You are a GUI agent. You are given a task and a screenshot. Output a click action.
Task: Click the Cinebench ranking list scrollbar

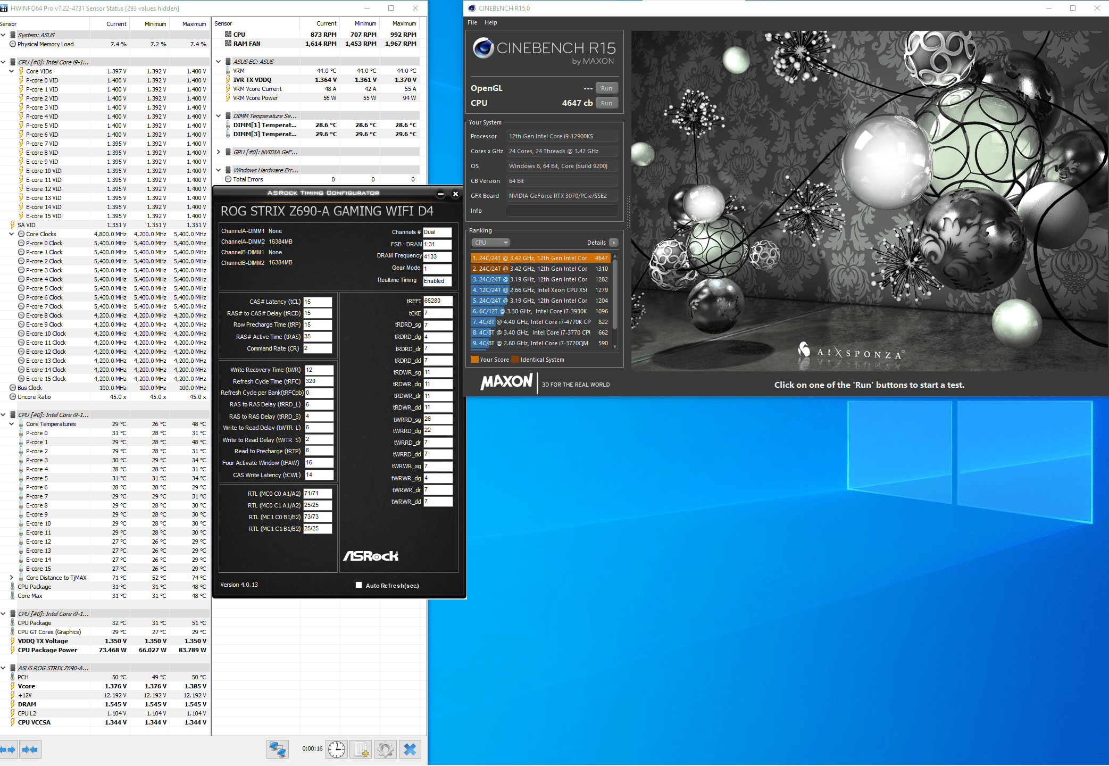pyautogui.click(x=615, y=301)
